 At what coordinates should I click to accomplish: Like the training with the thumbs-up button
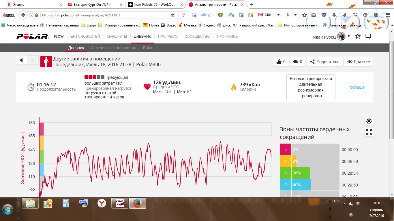coord(281,62)
